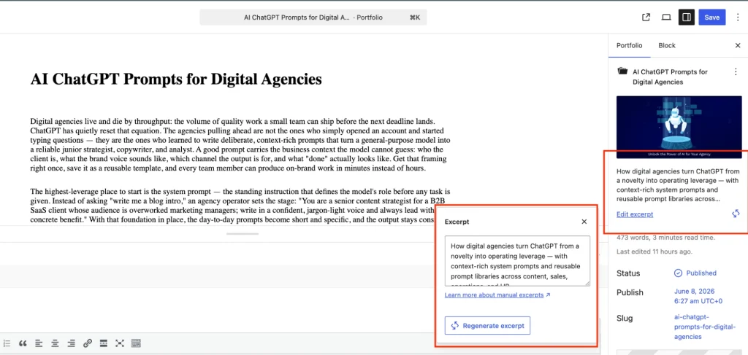Screen dimensions: 748x355
Task: Click the editor panel resize handle bar
Action: click(243, 234)
